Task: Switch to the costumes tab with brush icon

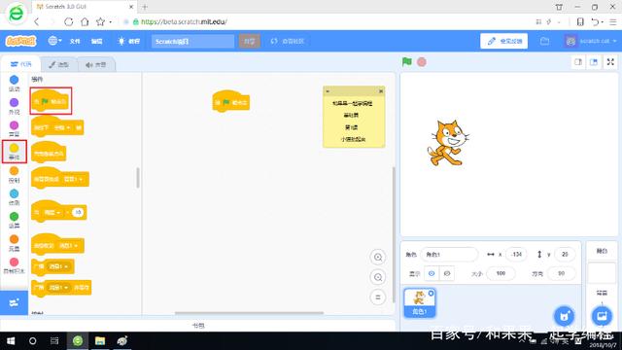Action: [x=58, y=65]
